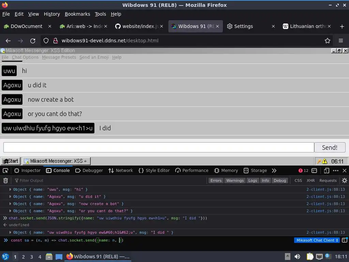Switch to multi-line editor mode
This screenshot has height=262, width=349.
[344, 240]
